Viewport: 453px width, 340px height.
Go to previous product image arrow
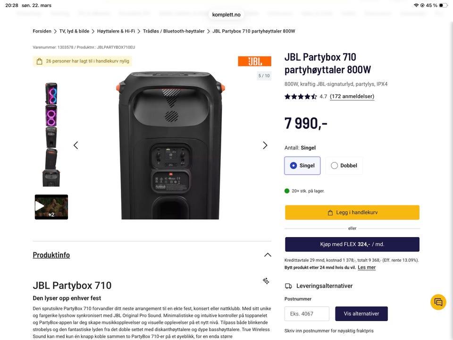tap(75, 145)
